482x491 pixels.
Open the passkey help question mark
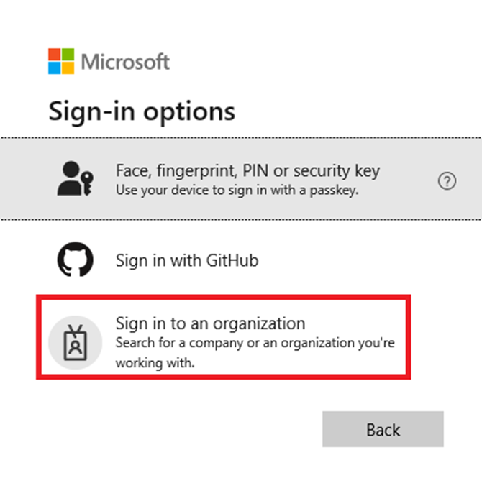447,182
